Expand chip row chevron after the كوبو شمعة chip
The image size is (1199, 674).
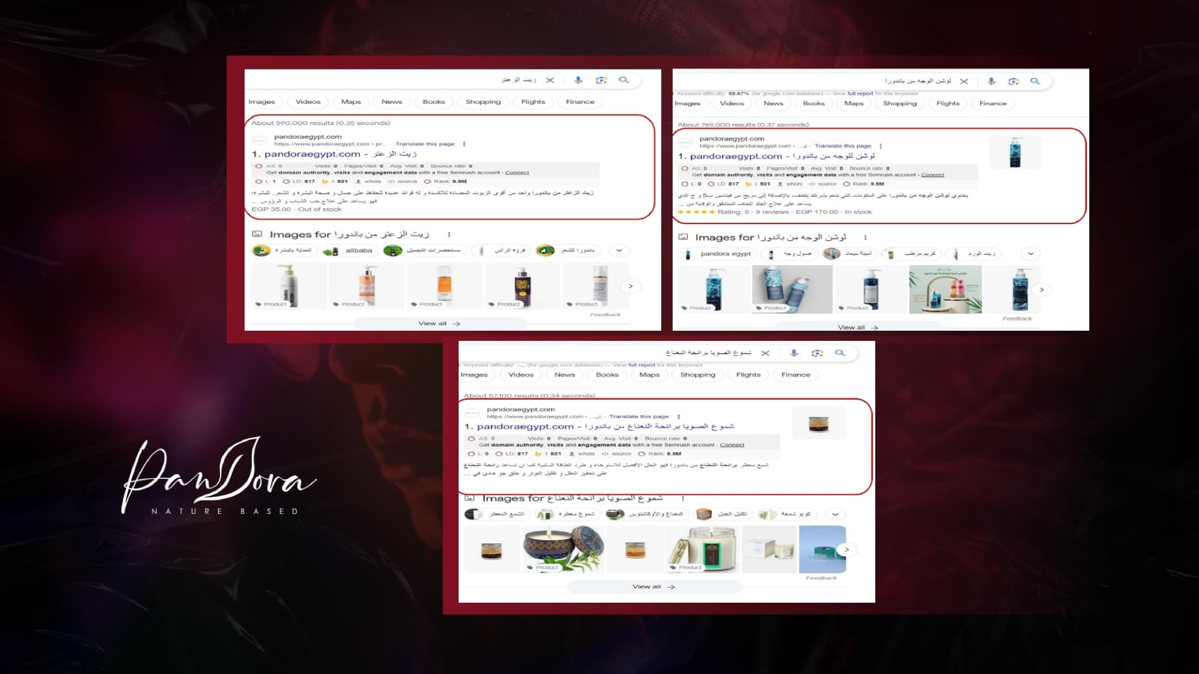[x=835, y=514]
